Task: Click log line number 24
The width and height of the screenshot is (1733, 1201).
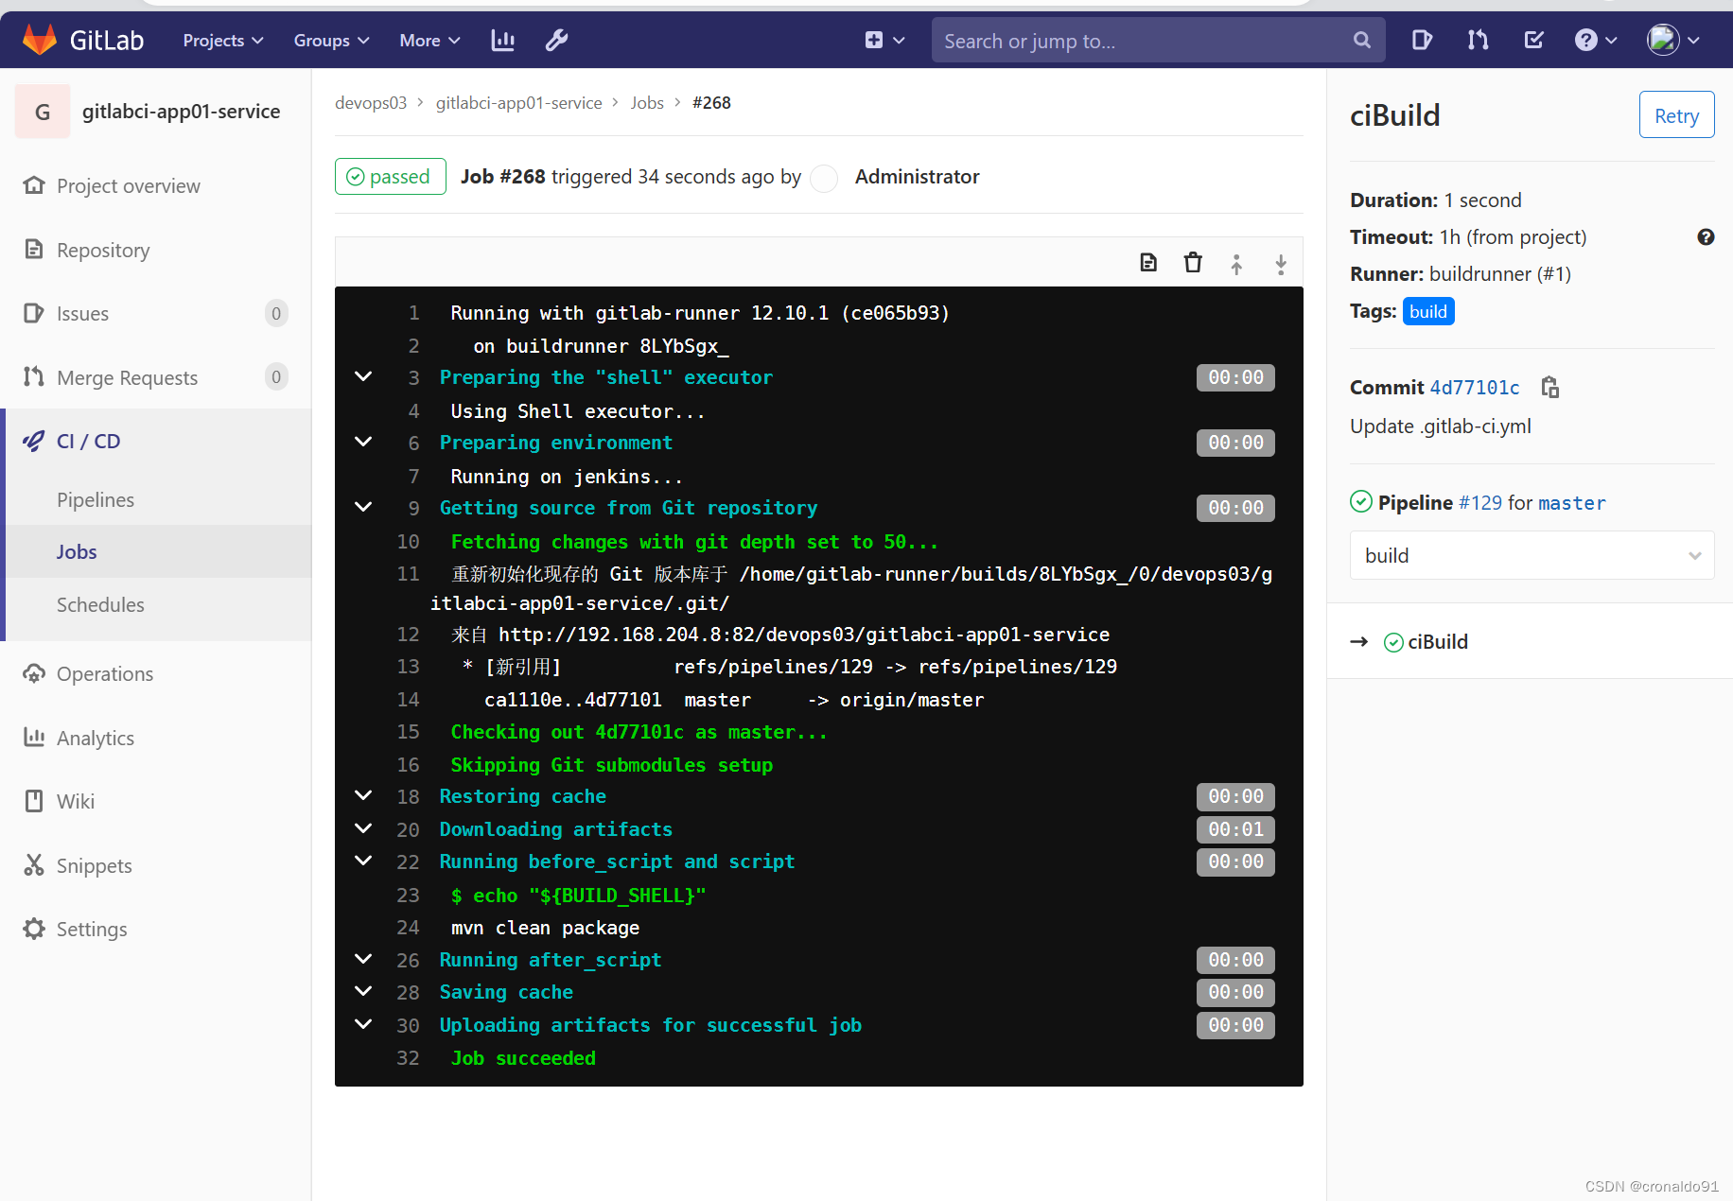Action: (408, 928)
